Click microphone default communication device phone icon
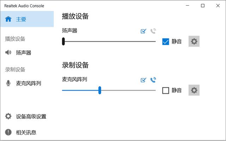Image resolution: width=226 pixels, height=141 pixels. point(153,80)
